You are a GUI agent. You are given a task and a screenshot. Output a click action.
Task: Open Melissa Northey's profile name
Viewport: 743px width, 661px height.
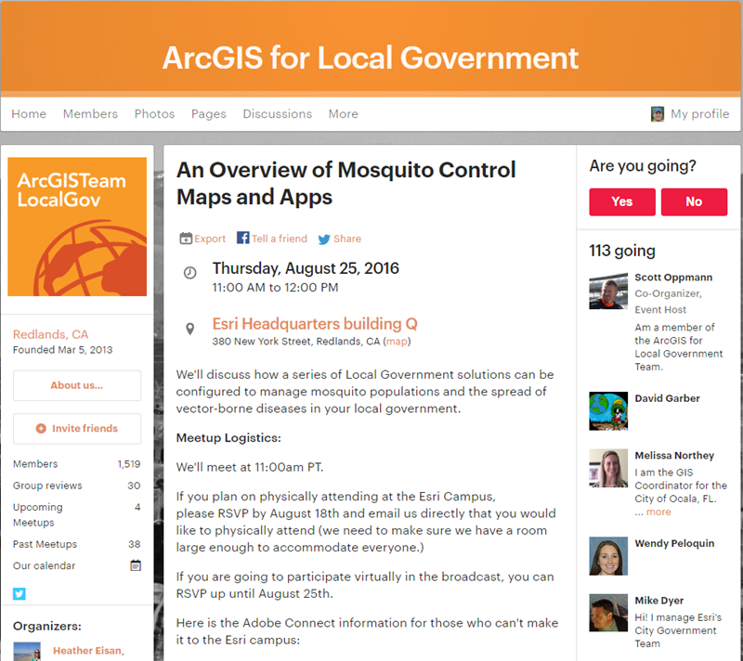(674, 456)
